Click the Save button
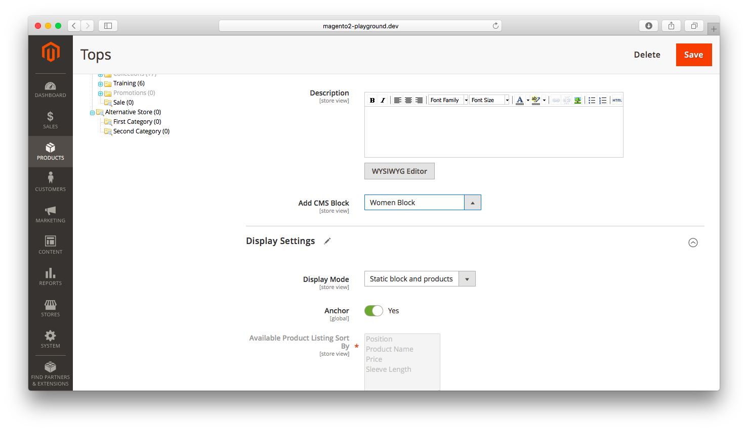 tap(694, 55)
